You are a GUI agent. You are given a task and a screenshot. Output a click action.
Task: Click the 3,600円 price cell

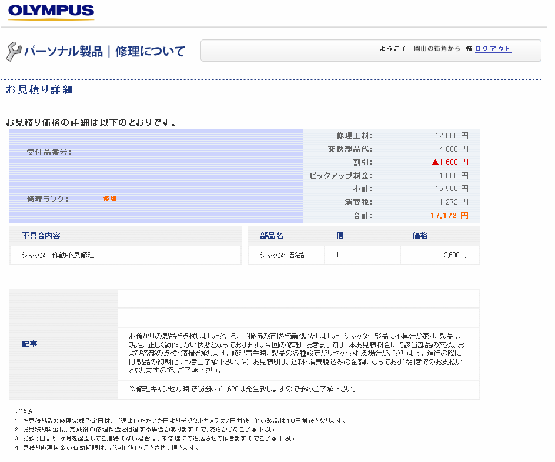tap(455, 255)
